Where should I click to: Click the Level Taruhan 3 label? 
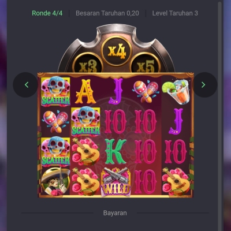175,13
